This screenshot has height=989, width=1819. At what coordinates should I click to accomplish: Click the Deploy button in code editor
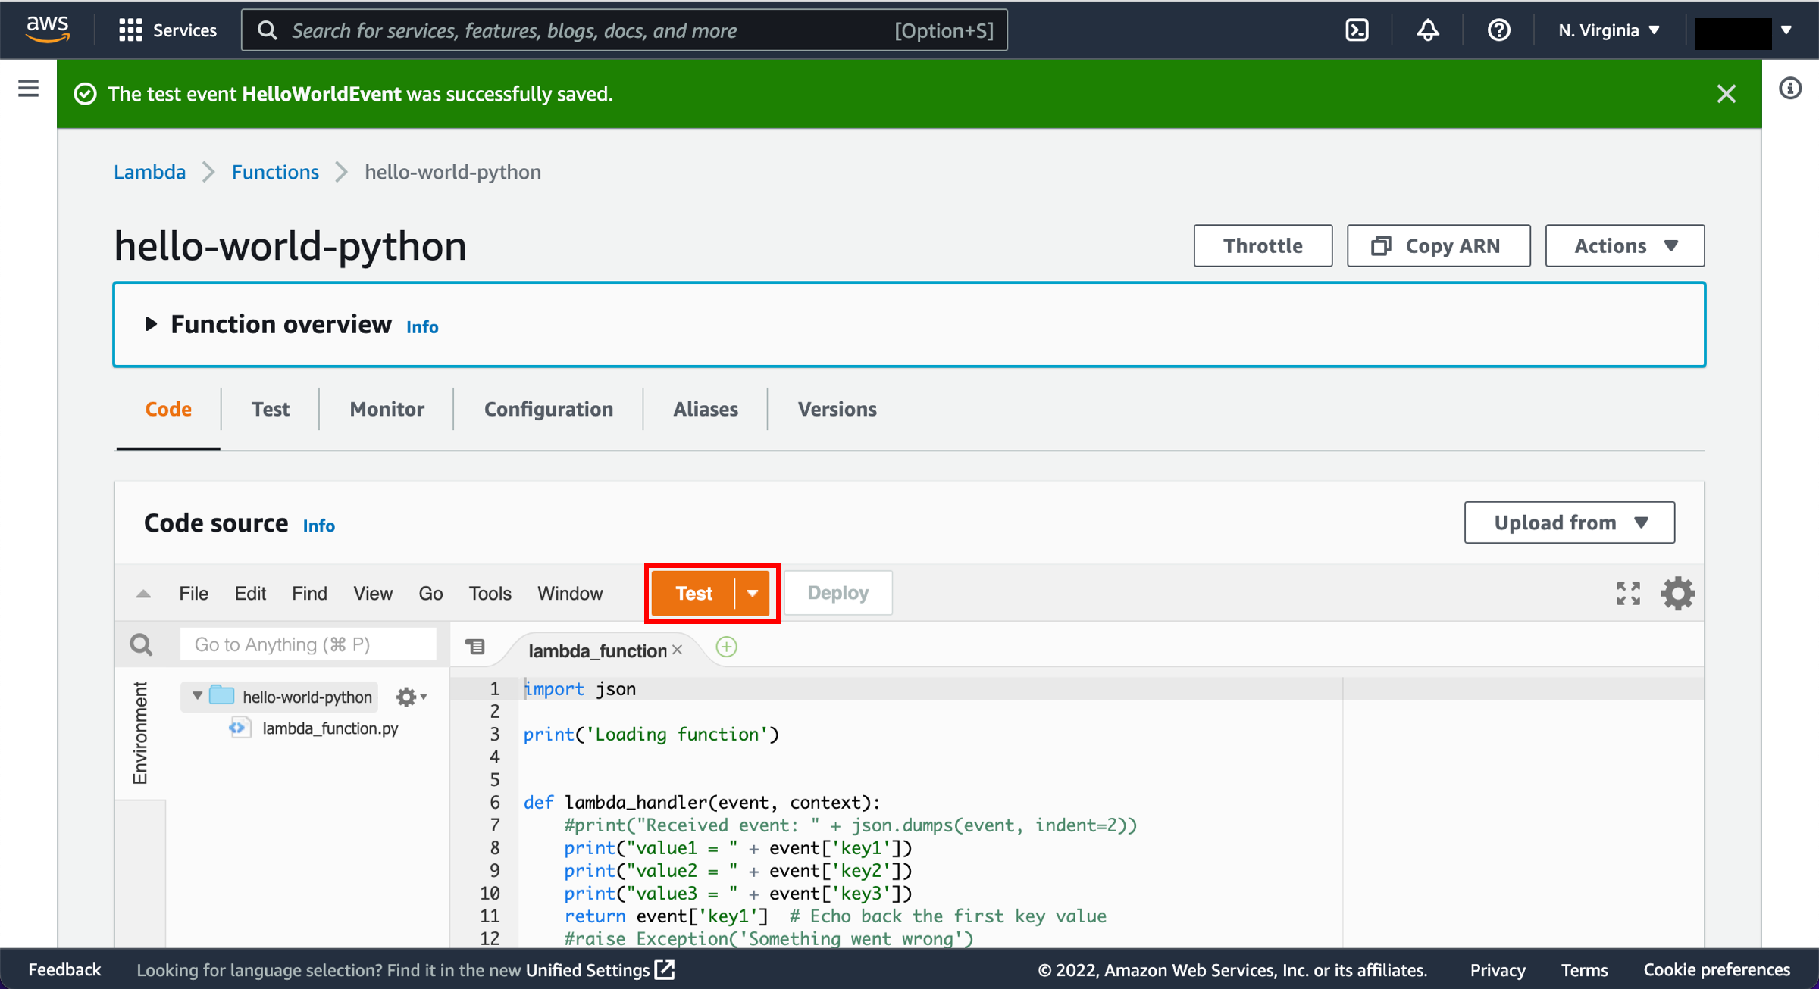[x=838, y=593]
